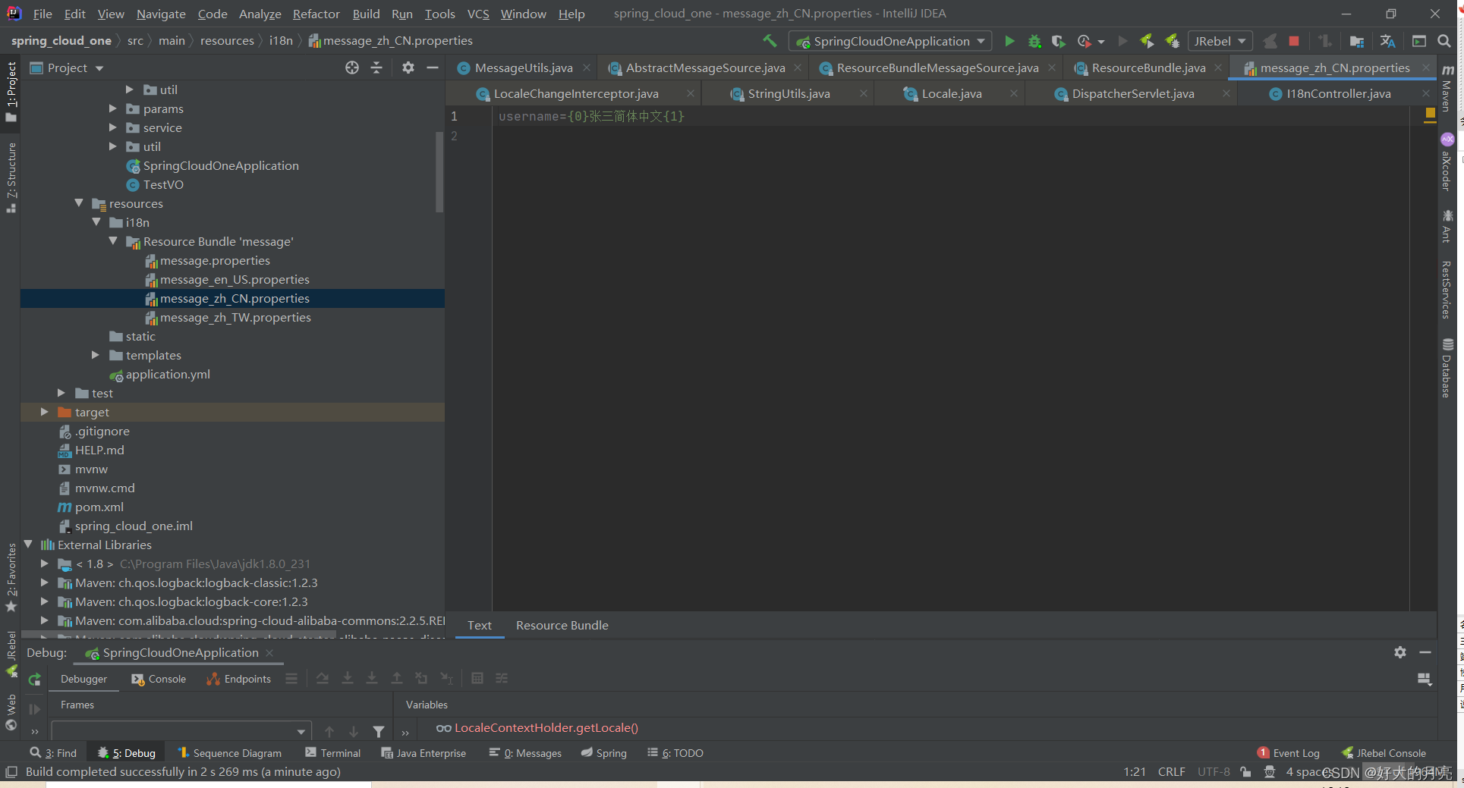Switch to Resource Bundle editor tab
Screen dimensions: 1464x788
[562, 625]
